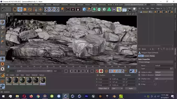Open Attribute manager Mode menu
The image size is (177, 99).
[144, 49]
